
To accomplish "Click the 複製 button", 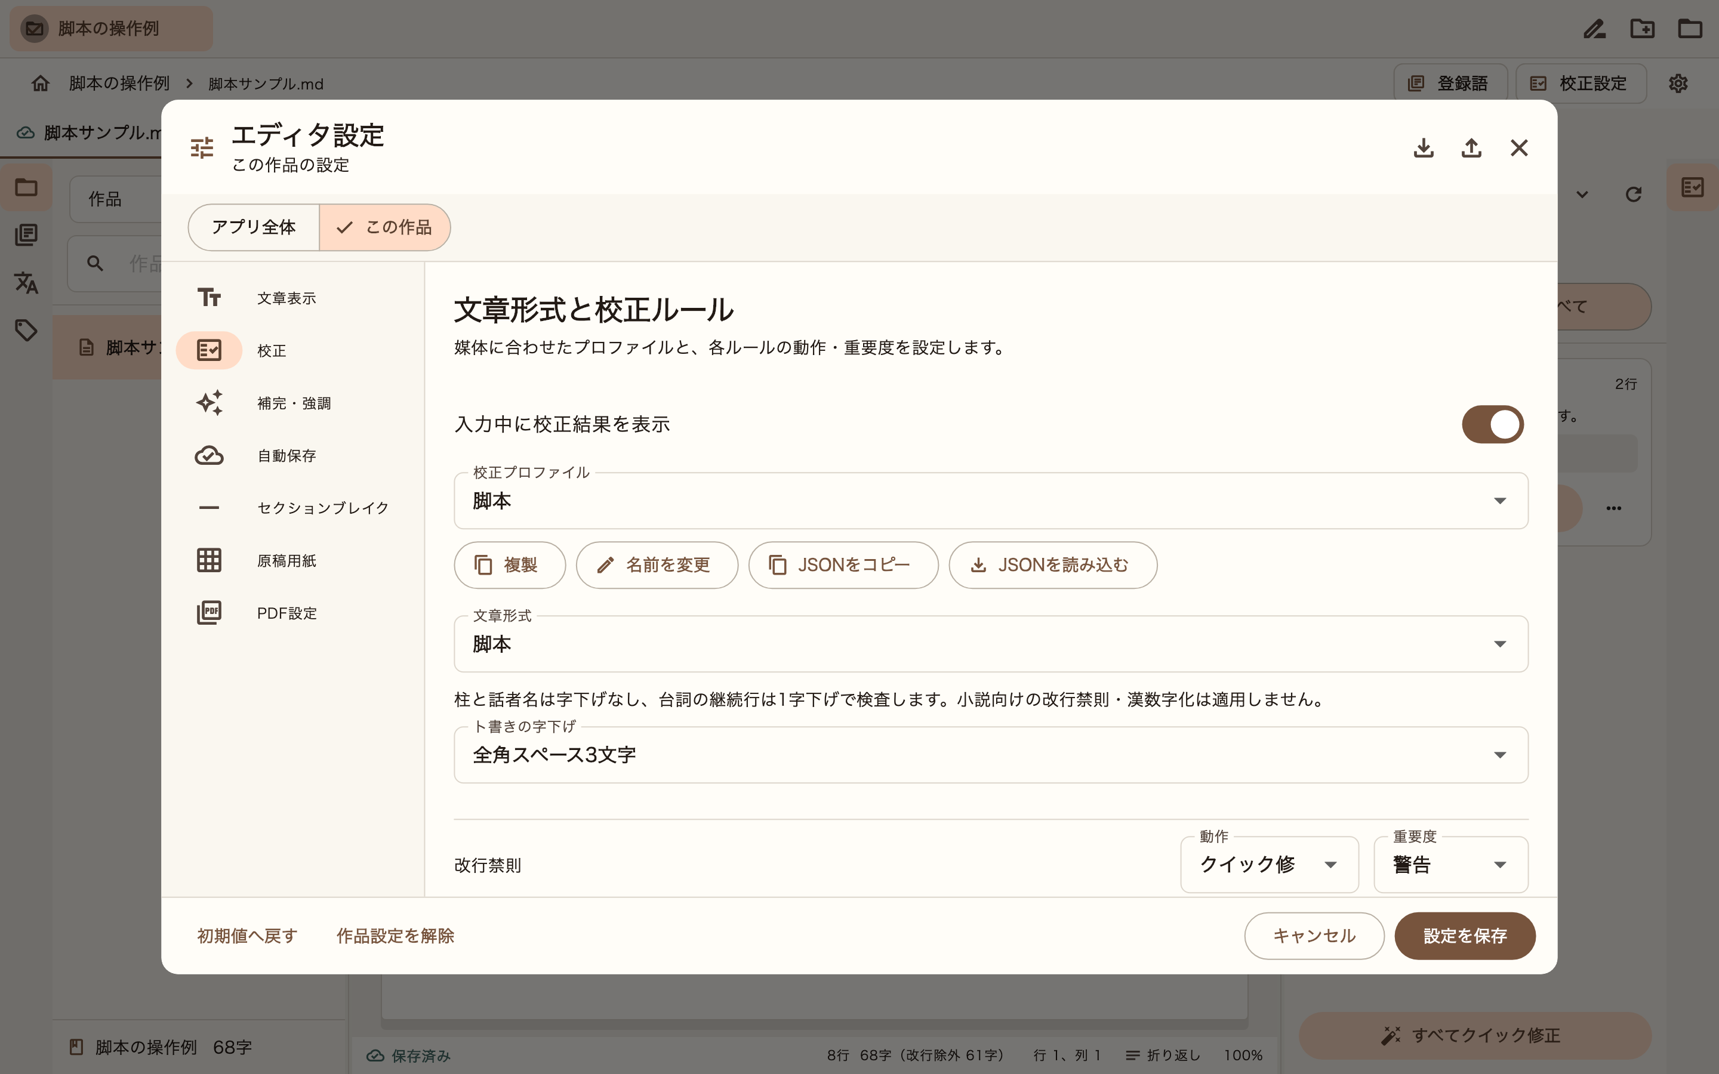I will (x=510, y=564).
